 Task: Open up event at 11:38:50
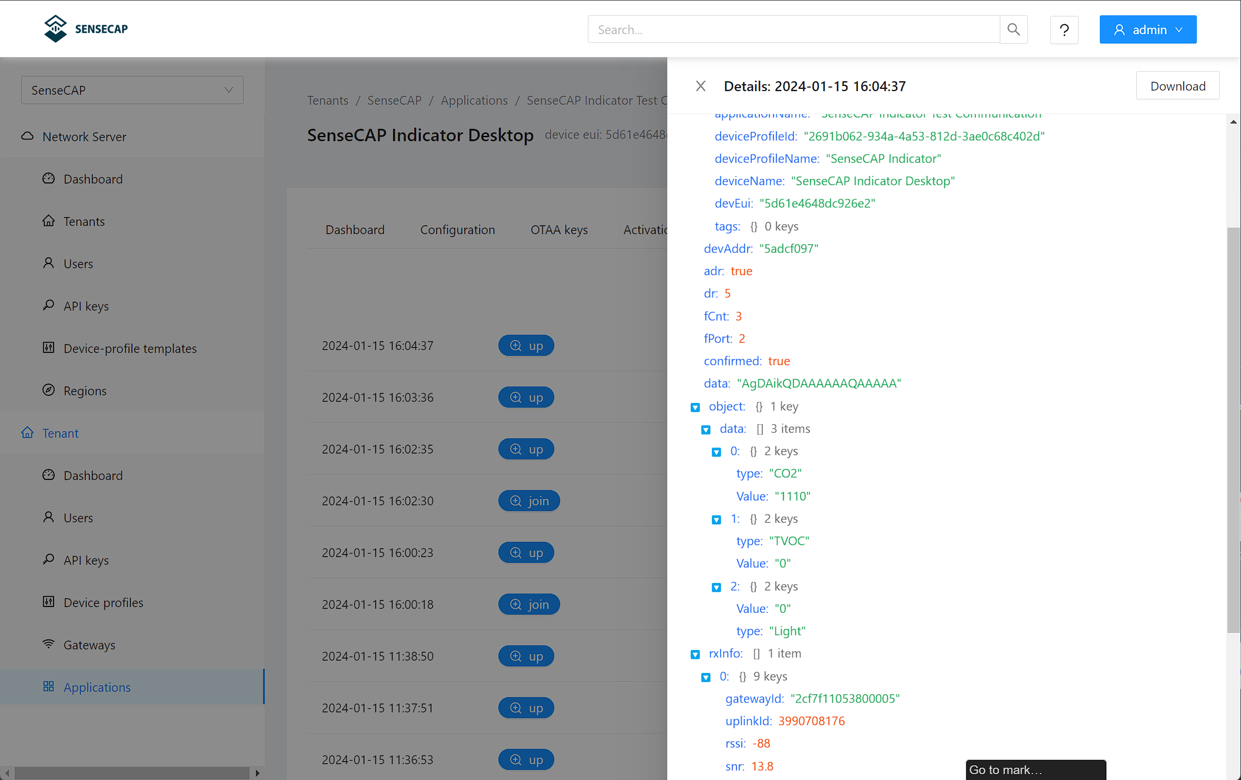tap(526, 656)
